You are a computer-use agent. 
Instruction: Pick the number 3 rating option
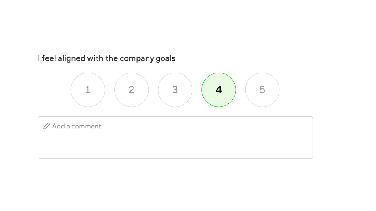[x=175, y=90]
